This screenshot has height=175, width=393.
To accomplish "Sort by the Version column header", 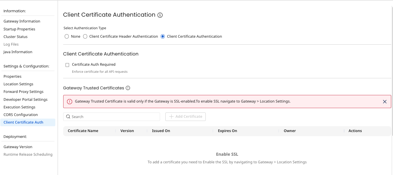I will pos(127,131).
